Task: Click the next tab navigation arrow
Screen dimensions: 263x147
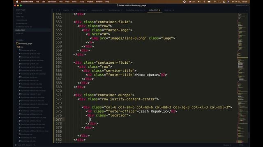Action: [59, 10]
